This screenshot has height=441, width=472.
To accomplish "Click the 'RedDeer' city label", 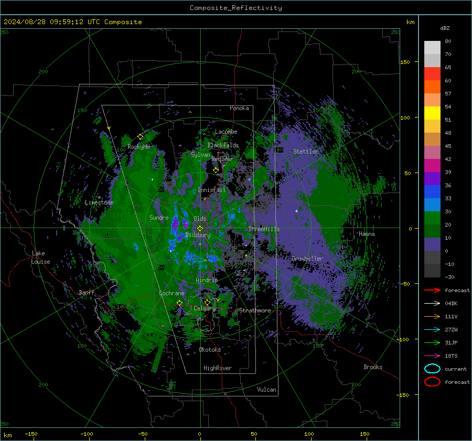I will click(222, 159).
